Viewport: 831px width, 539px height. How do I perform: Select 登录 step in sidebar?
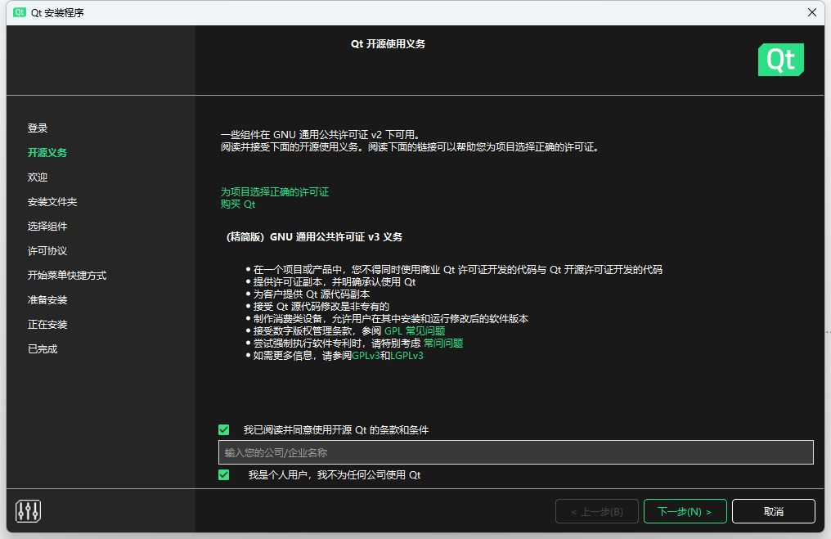coord(38,128)
